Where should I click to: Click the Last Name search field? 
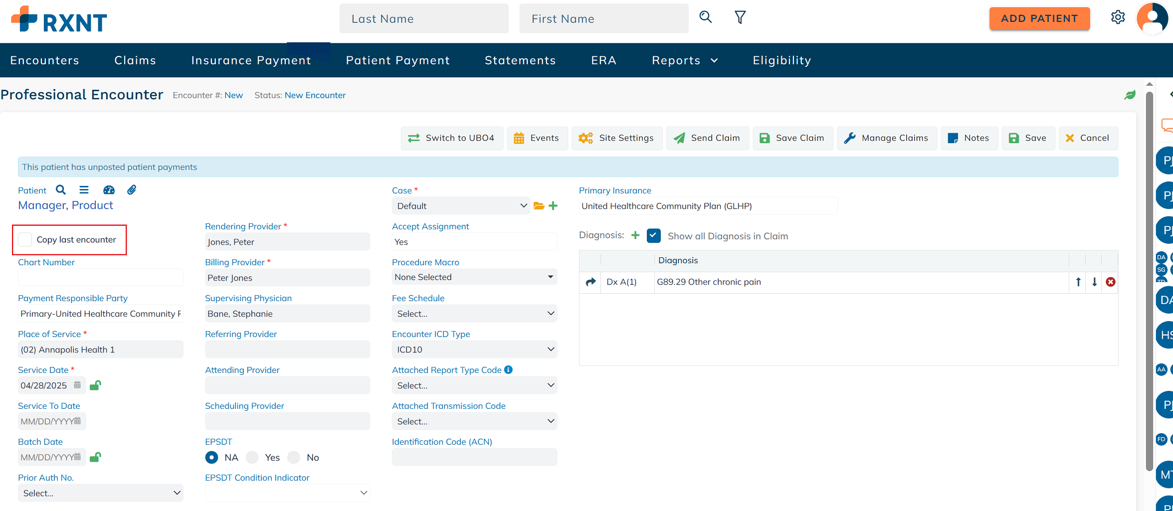pos(424,18)
